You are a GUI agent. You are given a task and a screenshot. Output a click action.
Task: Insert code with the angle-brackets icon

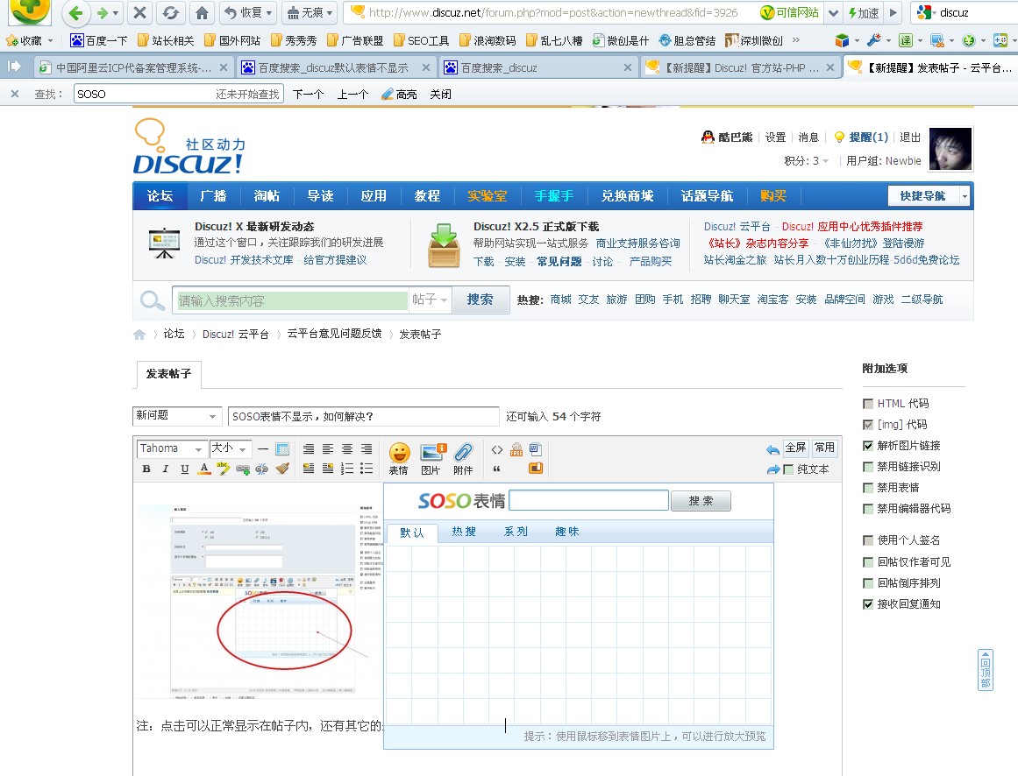(496, 449)
